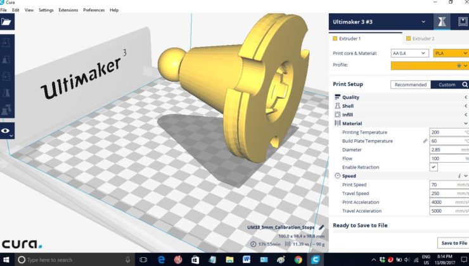Click the microphone icon in search box

[x=128, y=260]
